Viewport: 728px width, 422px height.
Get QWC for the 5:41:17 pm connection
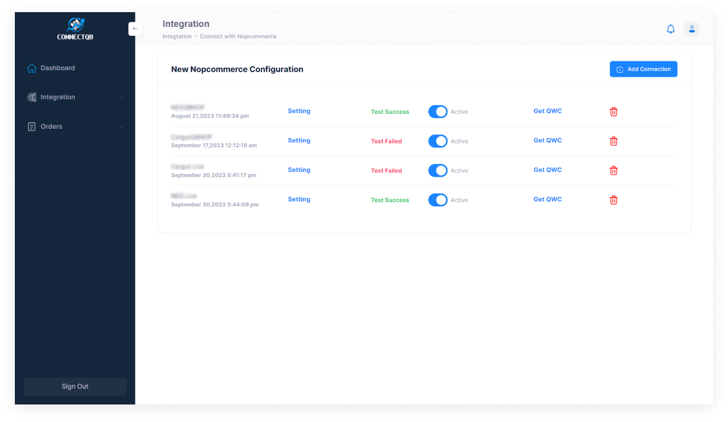(547, 170)
